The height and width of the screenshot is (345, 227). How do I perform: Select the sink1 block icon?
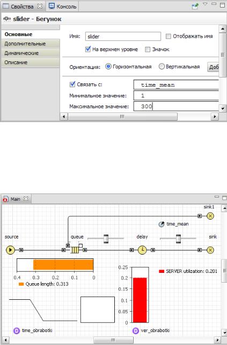click(x=210, y=216)
